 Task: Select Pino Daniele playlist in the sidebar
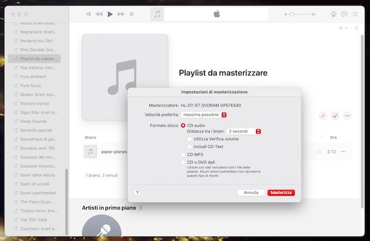point(35,50)
